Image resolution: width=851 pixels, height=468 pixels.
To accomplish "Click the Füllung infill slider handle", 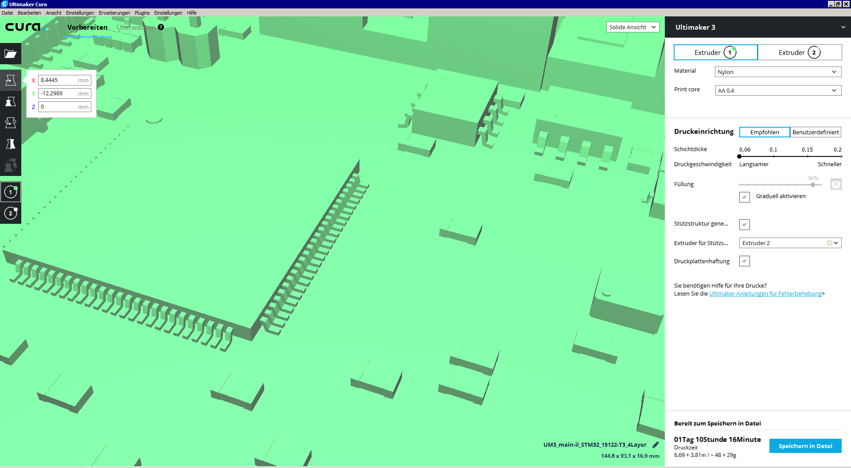I will pyautogui.click(x=813, y=184).
